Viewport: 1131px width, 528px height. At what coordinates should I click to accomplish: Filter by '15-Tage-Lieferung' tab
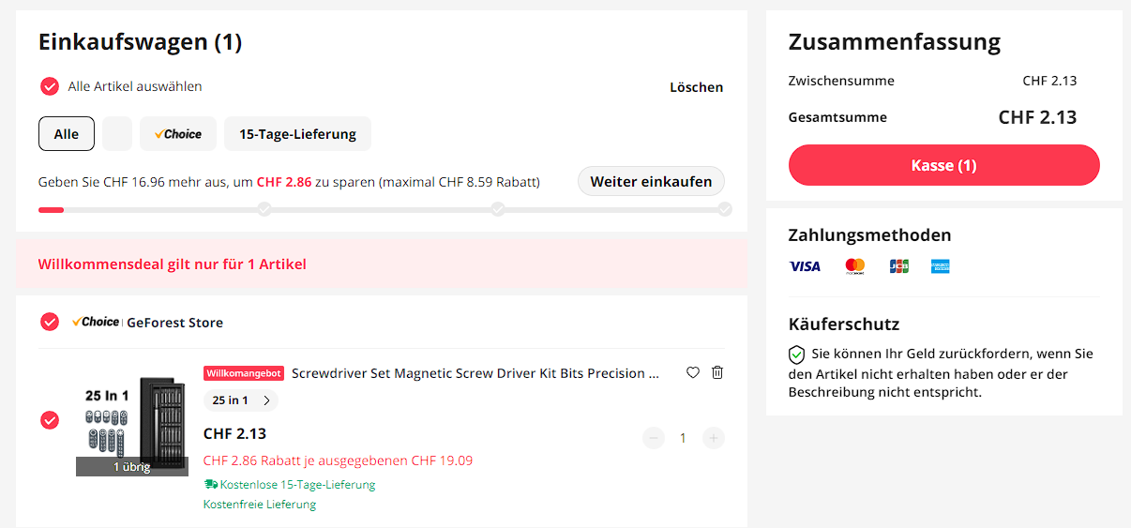coord(297,134)
